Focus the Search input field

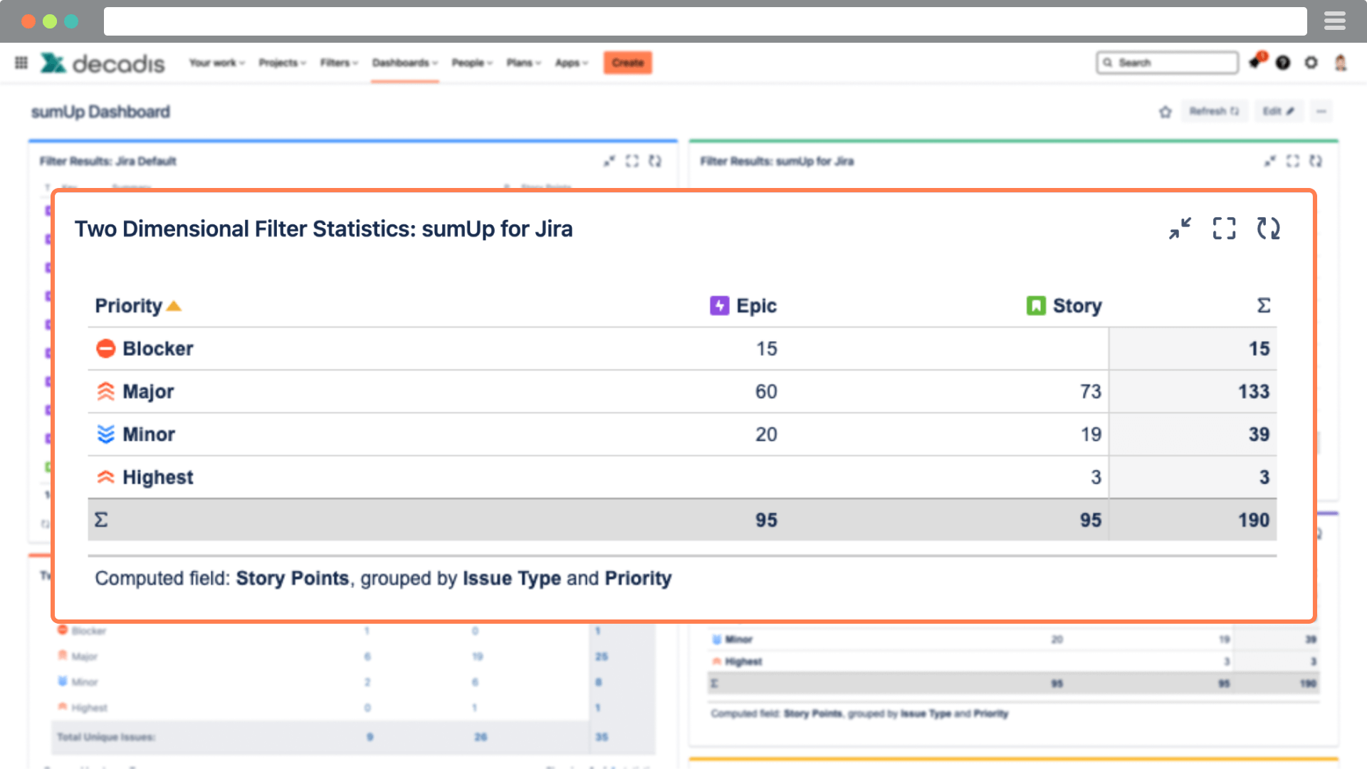click(x=1168, y=63)
